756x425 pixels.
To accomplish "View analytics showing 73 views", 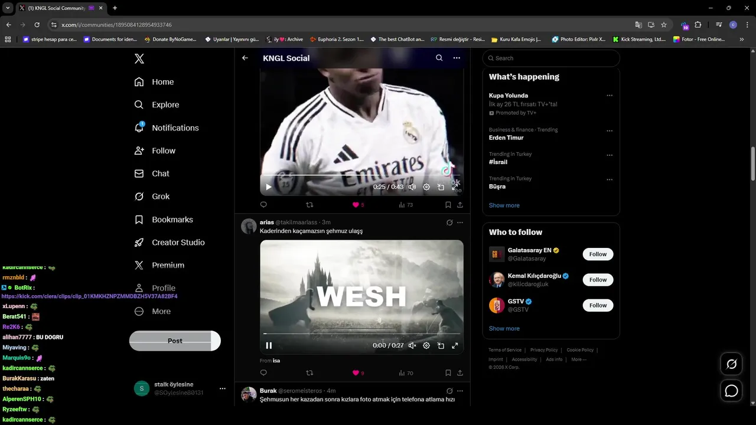I will pos(406,205).
